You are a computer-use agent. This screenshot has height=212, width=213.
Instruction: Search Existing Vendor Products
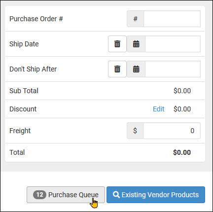click(156, 195)
